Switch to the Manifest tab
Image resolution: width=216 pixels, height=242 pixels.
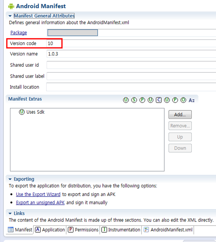click(20, 230)
